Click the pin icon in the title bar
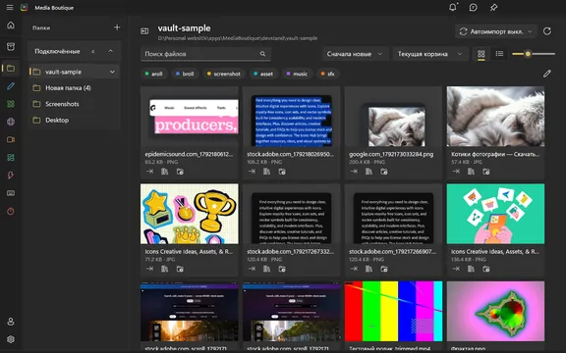The height and width of the screenshot is (353, 566). [494, 7]
